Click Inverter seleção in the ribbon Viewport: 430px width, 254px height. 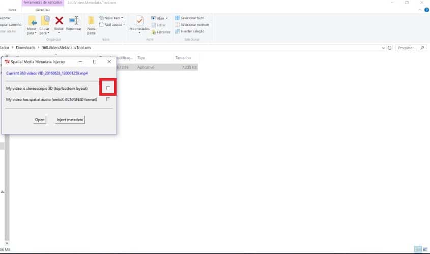(x=190, y=31)
